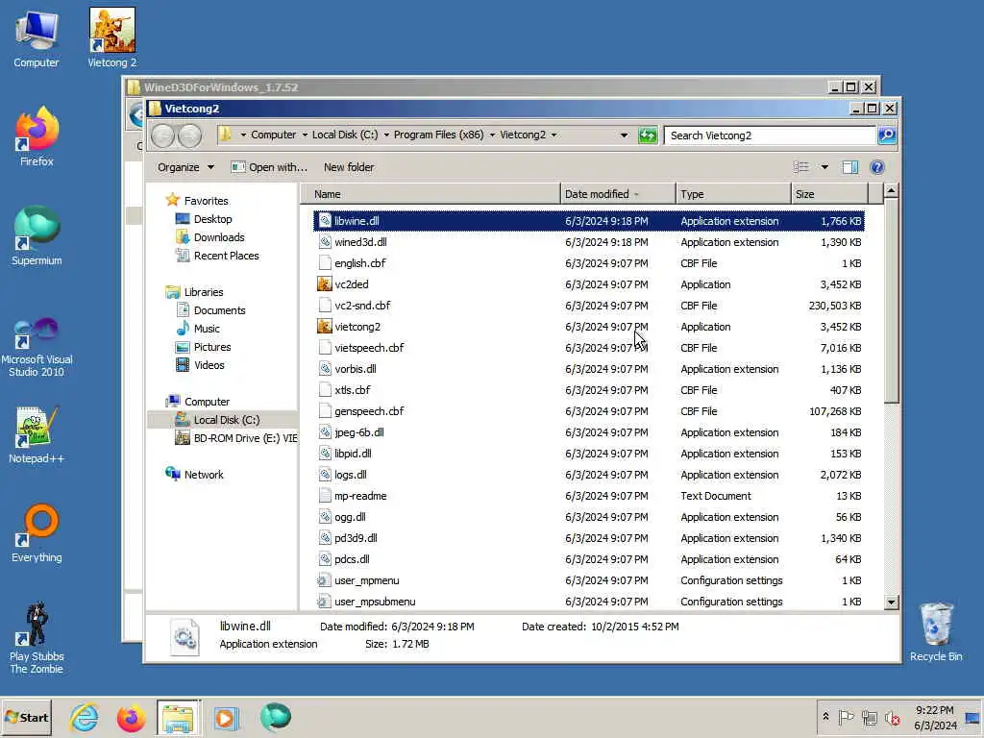Viewport: 984px width, 738px height.
Task: Expand the Program Files (x86) breadcrumb arrow
Action: (x=492, y=135)
